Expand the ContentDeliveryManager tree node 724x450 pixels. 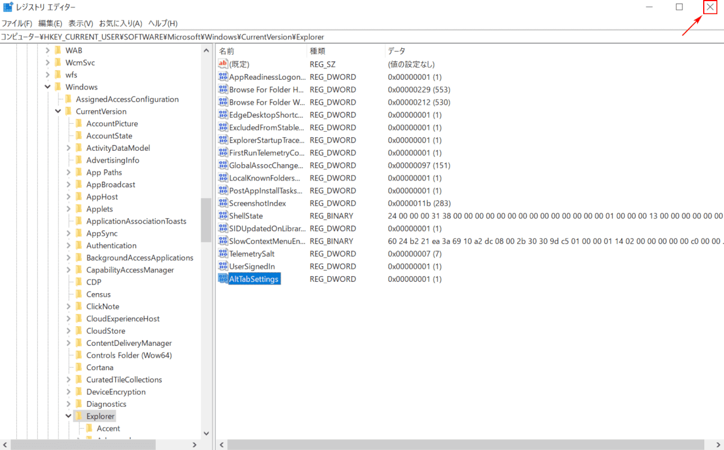(x=69, y=343)
